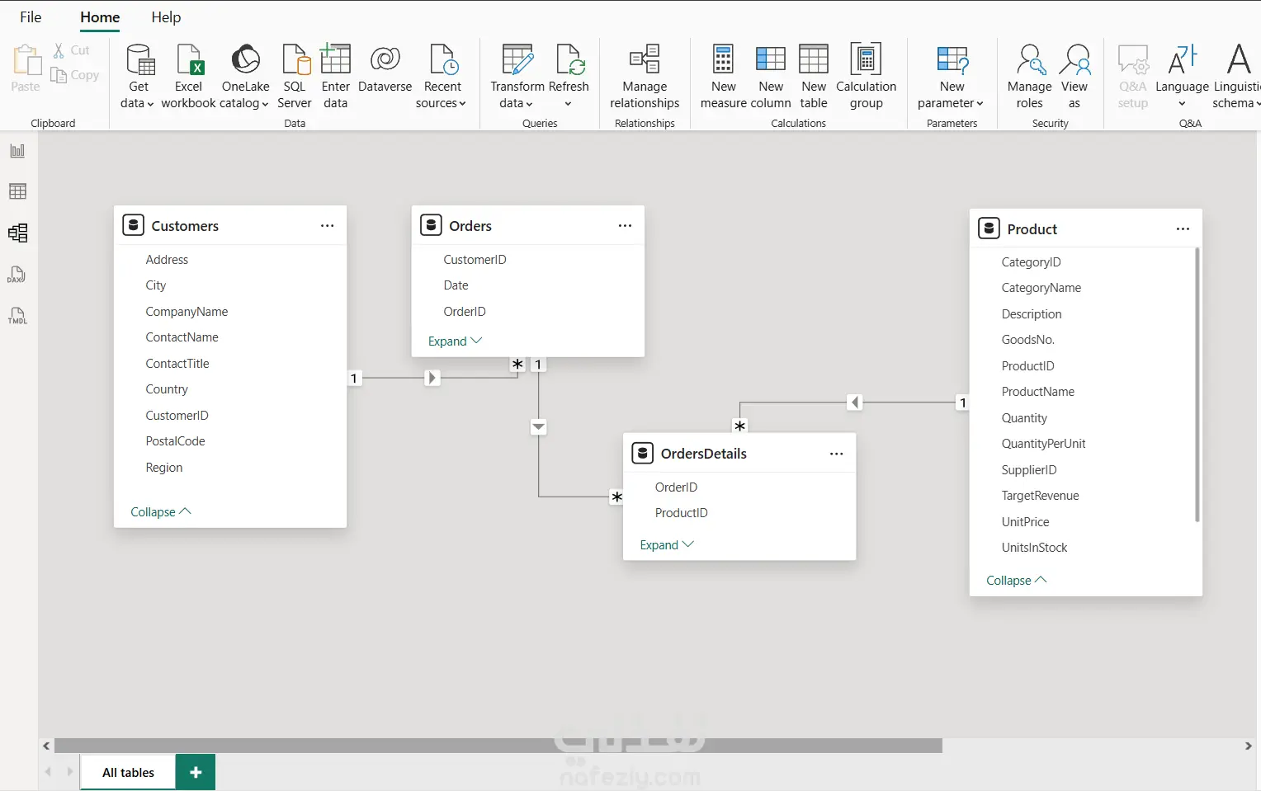Open Transform data dropdown
The image size is (1261, 791).
(x=517, y=76)
